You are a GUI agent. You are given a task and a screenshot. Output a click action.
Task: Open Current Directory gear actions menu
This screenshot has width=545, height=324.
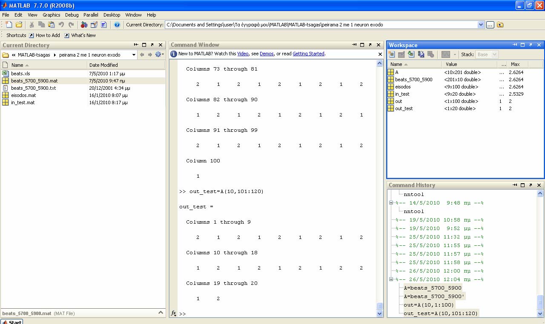(x=160, y=54)
